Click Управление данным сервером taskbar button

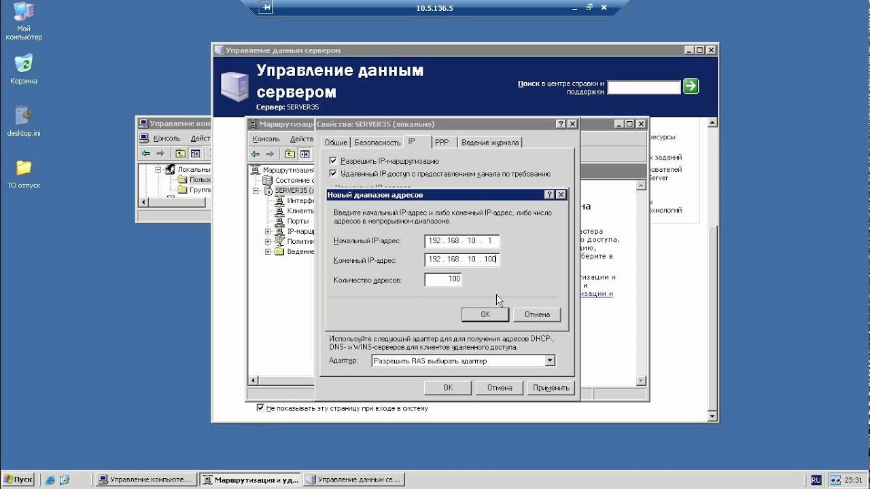(x=353, y=479)
